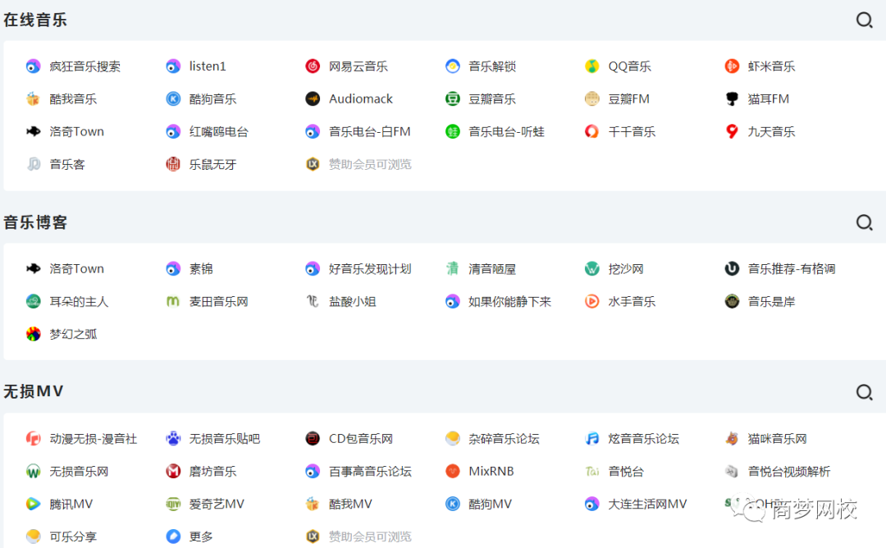
Task: Click the 挖沙网 icon
Action: (591, 269)
